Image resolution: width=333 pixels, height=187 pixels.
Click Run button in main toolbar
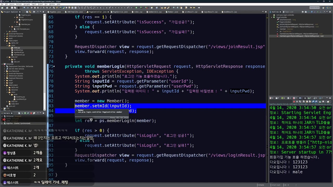[136, 8]
